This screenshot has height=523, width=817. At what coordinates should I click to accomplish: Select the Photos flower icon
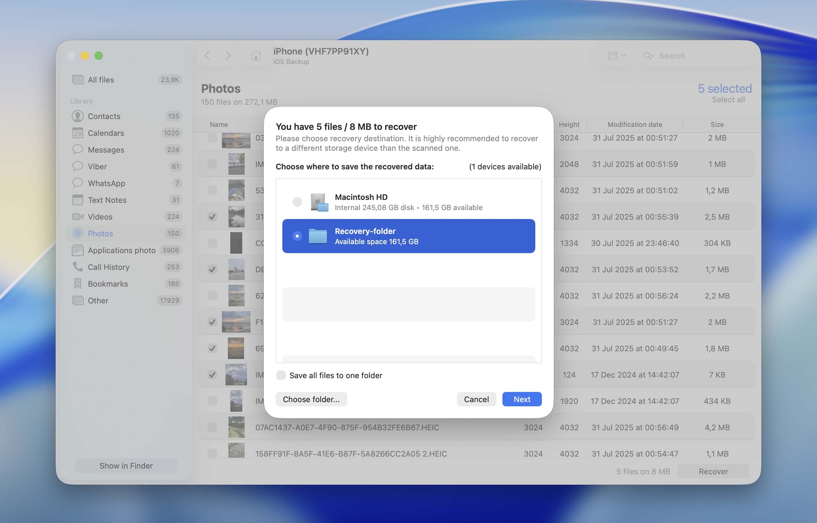point(78,233)
